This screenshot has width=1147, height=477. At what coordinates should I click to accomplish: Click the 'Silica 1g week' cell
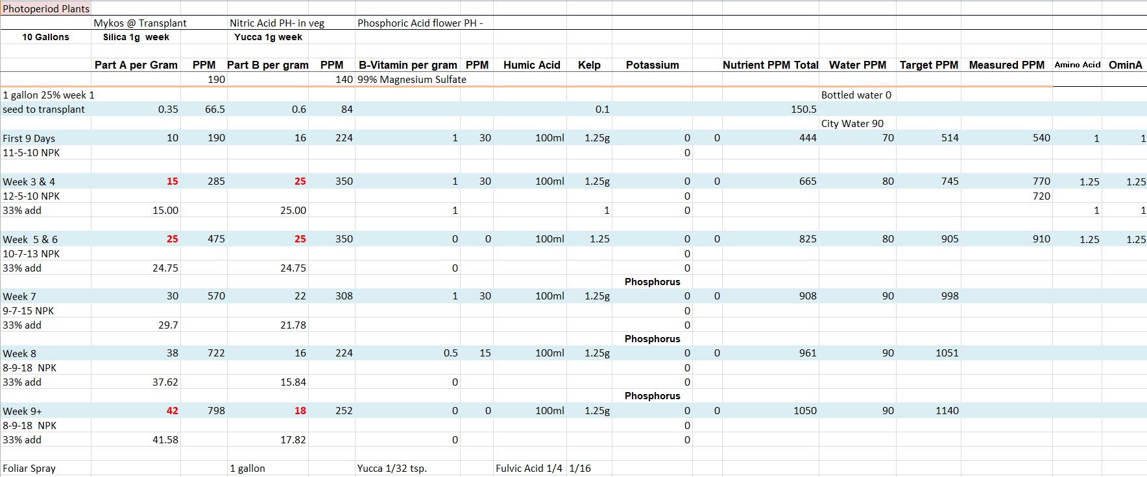click(x=136, y=37)
